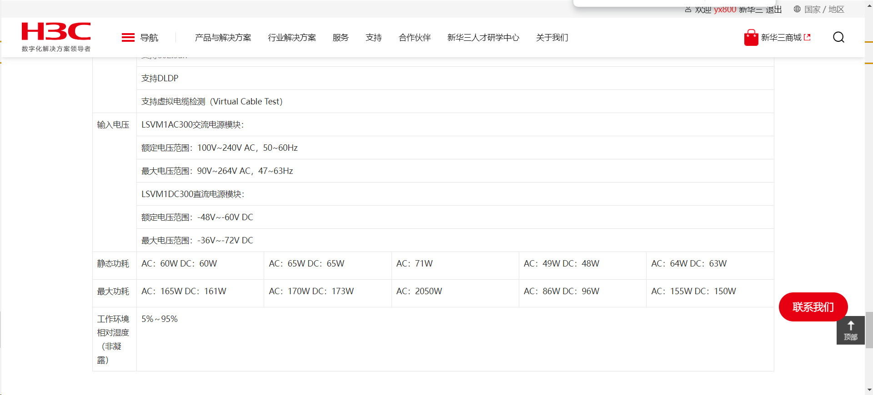The height and width of the screenshot is (395, 873).
Task: Click cell AC: 86W DC: 96W
Action: (582, 293)
